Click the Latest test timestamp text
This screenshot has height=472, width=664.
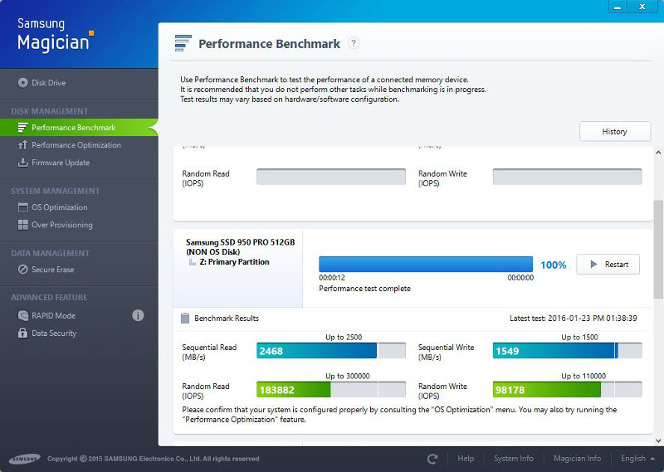pos(573,319)
